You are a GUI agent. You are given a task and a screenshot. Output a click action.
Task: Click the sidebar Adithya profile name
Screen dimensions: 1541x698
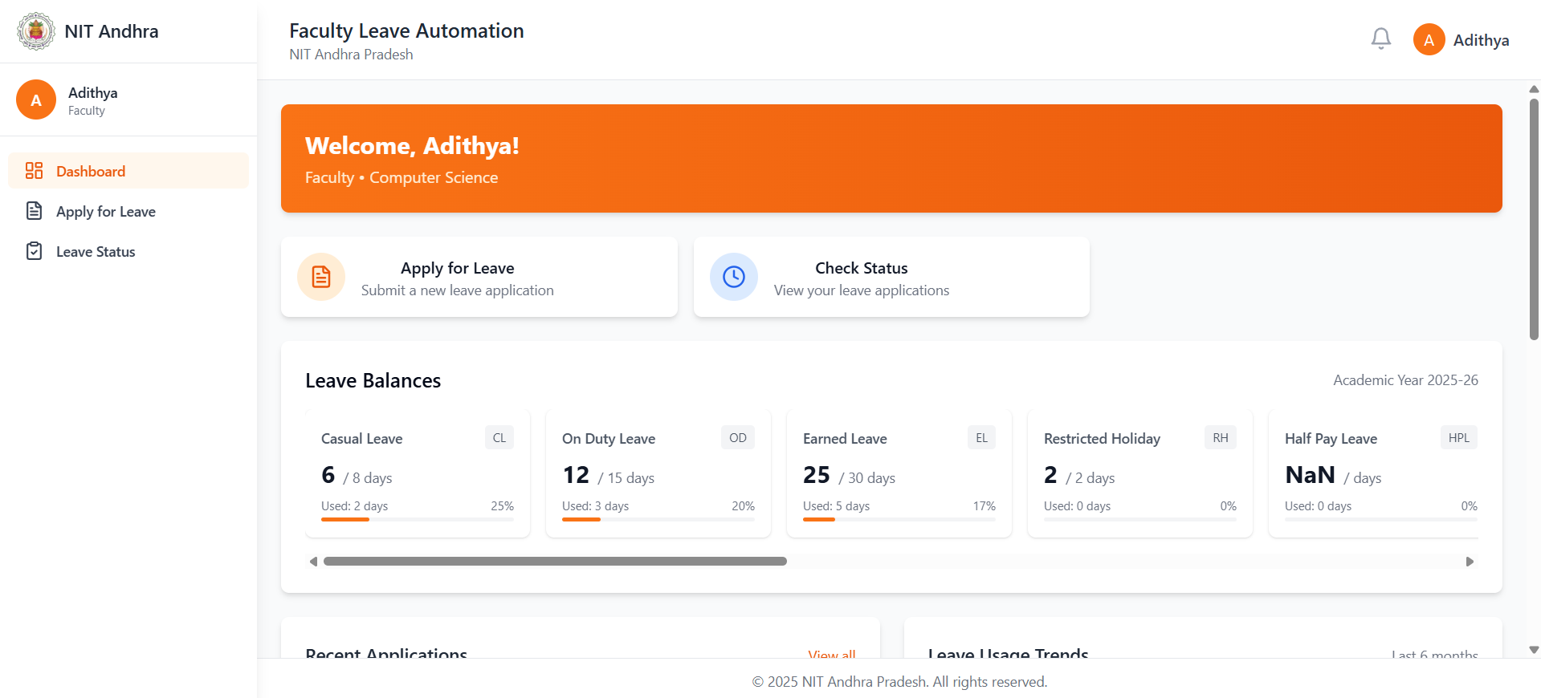[92, 92]
